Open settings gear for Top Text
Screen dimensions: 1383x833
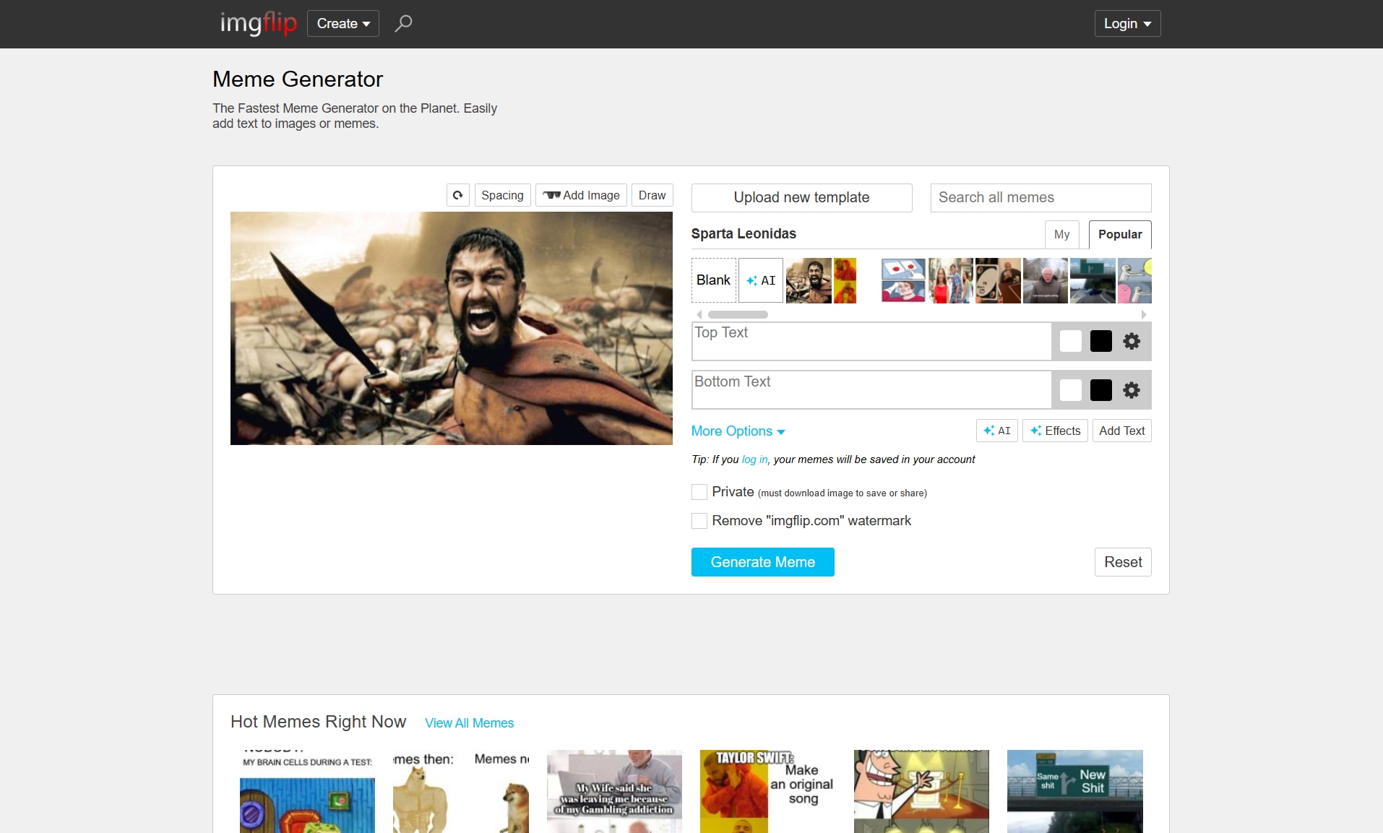tap(1132, 341)
